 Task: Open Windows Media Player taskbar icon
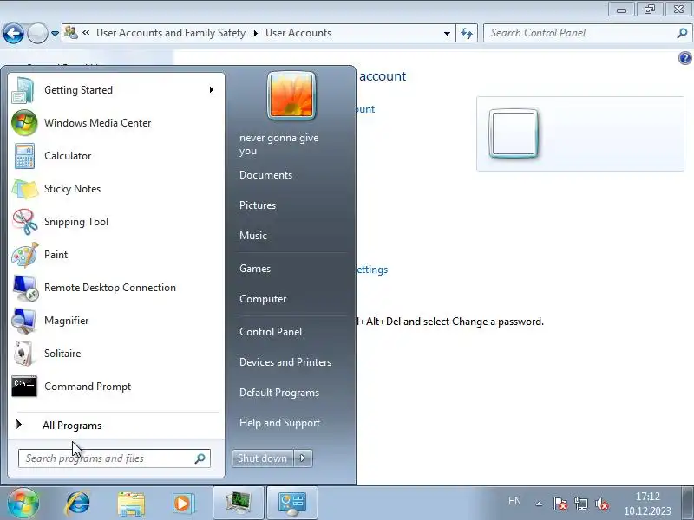[184, 504]
